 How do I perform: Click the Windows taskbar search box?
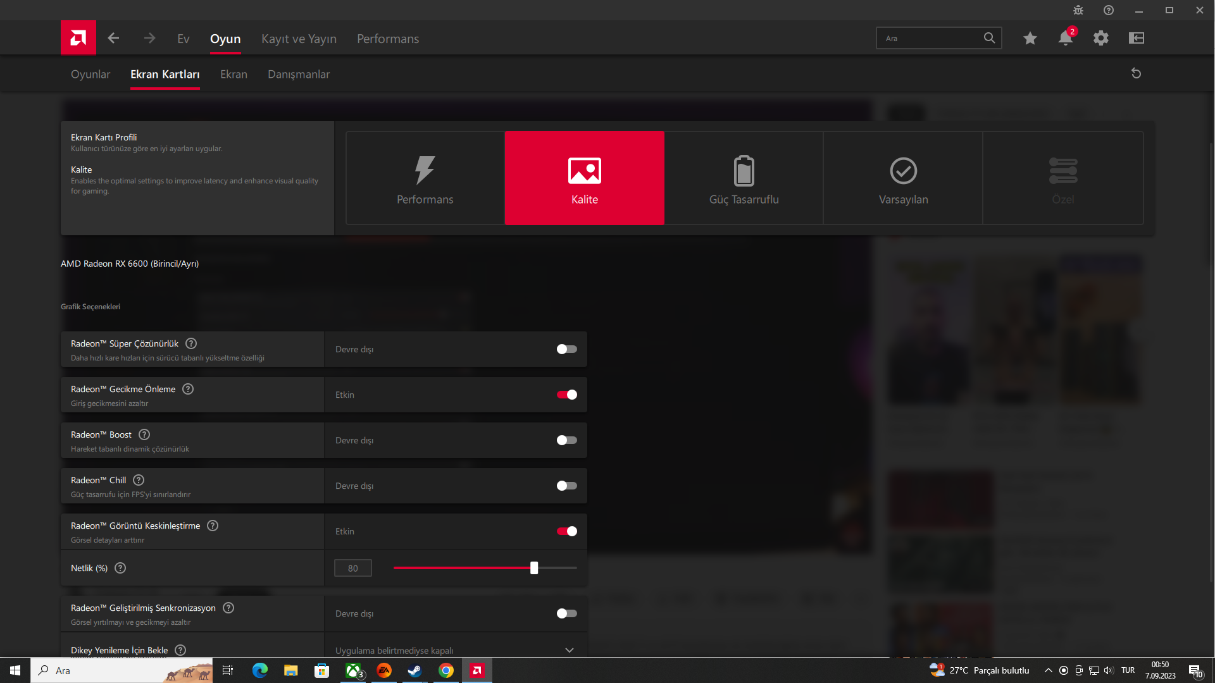[x=121, y=670]
